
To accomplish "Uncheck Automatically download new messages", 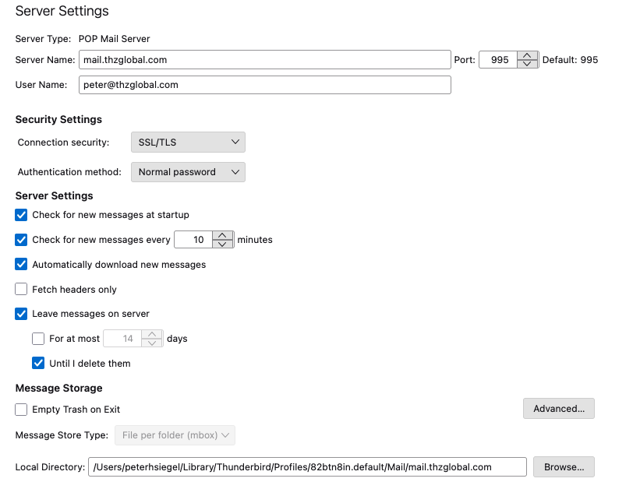I will pyautogui.click(x=21, y=265).
